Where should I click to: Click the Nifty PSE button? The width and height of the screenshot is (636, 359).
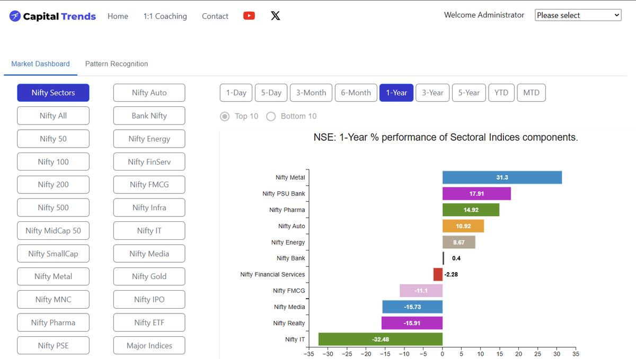[x=53, y=345]
